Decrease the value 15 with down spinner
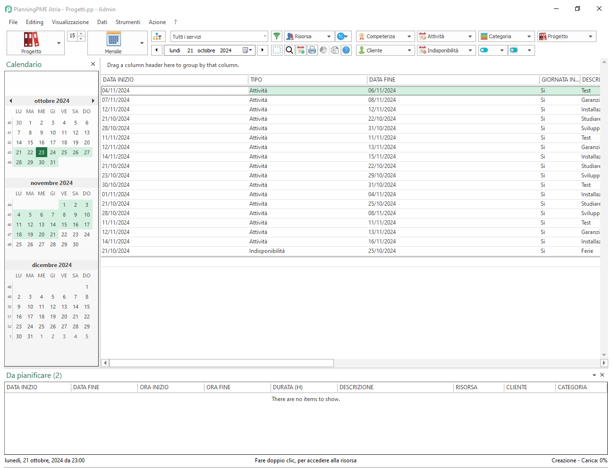The image size is (612, 468). pyautogui.click(x=81, y=39)
